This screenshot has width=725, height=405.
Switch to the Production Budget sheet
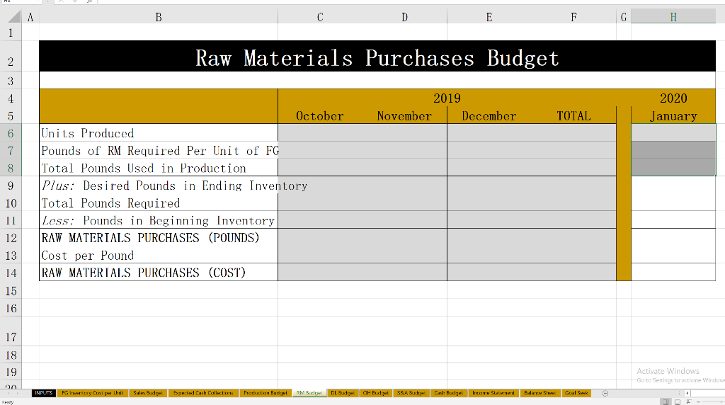(x=266, y=393)
